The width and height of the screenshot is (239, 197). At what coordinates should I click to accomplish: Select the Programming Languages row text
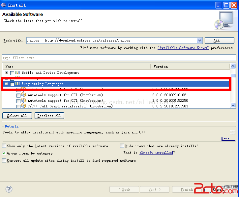tap(42, 84)
